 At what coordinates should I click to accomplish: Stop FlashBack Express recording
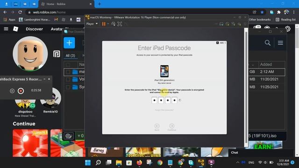coord(21,91)
